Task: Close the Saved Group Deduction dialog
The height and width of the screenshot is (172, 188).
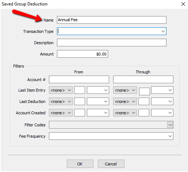Action: tap(183, 4)
